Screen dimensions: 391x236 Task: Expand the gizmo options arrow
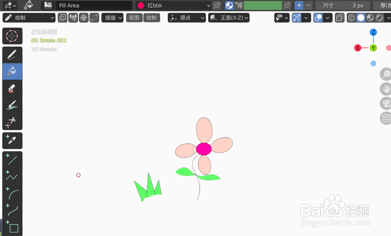(306, 18)
